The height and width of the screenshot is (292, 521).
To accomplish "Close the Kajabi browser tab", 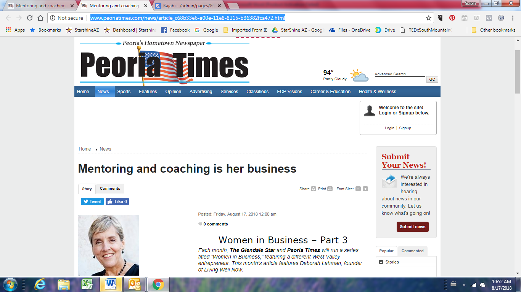I will pos(219,6).
